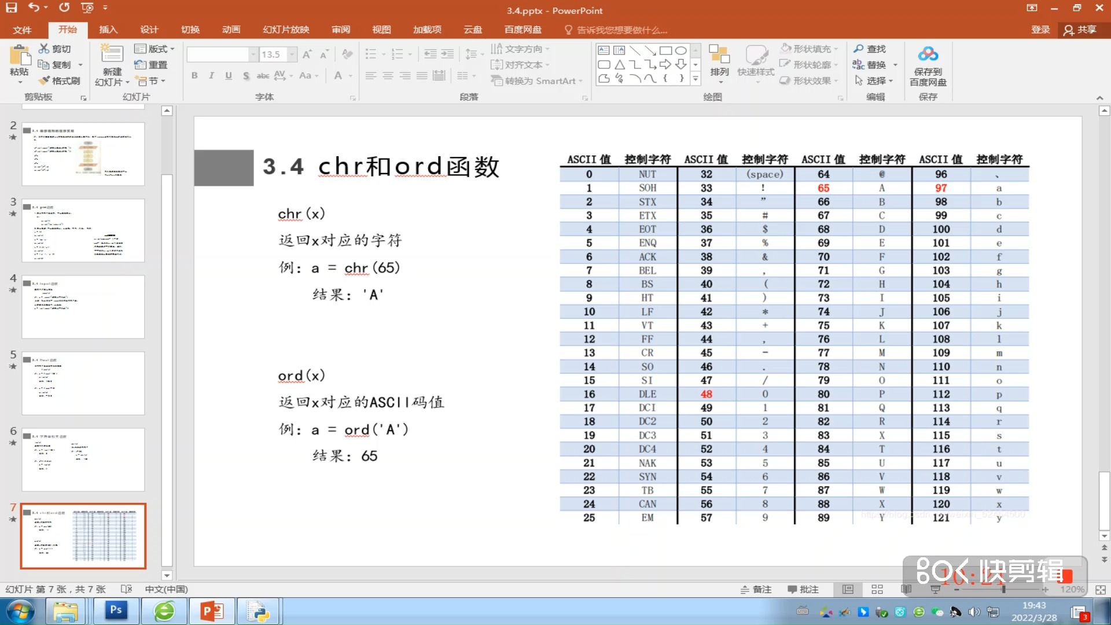Toggle Bold formatting
This screenshot has width=1111, height=625.
[x=194, y=75]
